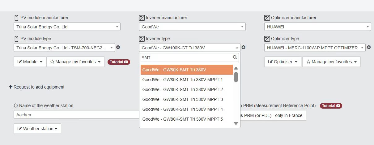Click the SMT search input field

pyautogui.click(x=189, y=58)
